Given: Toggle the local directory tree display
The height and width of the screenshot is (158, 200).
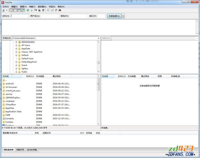Looking at the screenshot, I should click(15, 10).
